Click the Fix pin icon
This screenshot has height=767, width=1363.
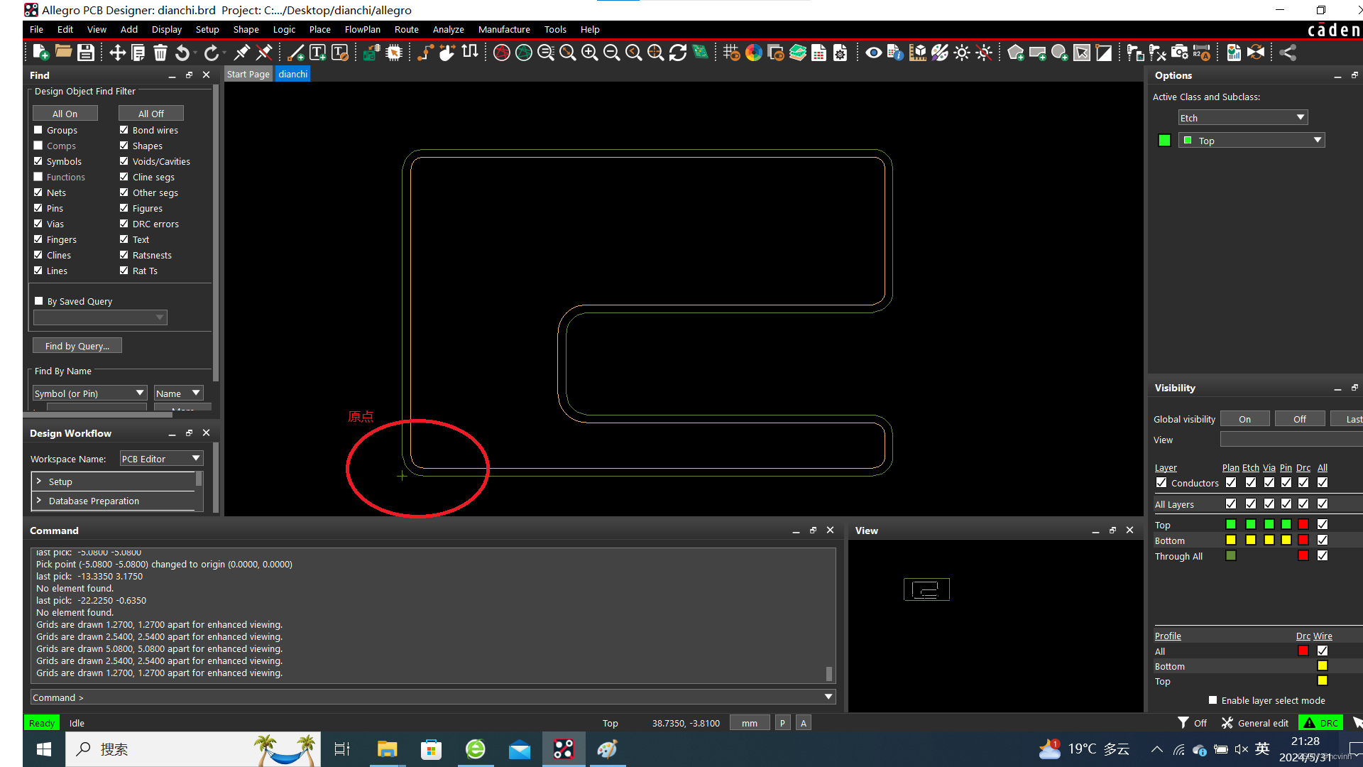[x=242, y=53]
